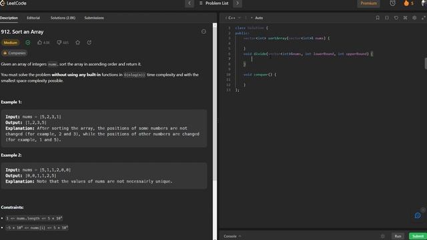Click the editor scrollbar thumb
This screenshot has height=240, width=427.
coord(426,63)
